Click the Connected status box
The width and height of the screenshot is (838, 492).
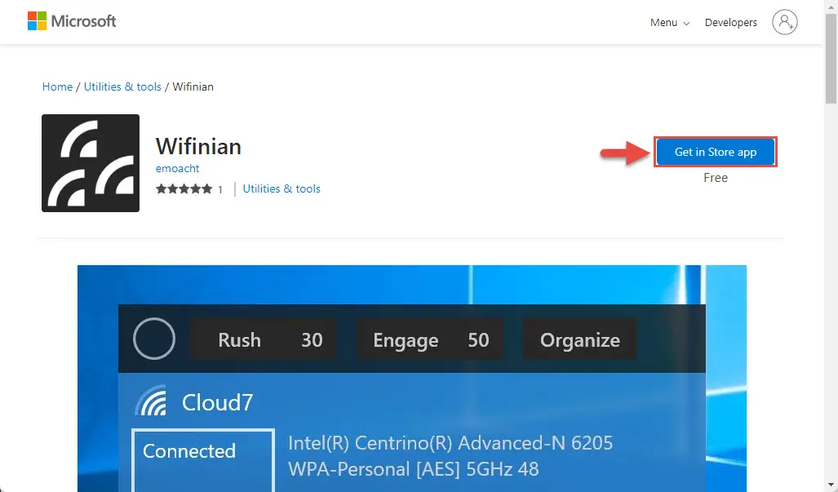[x=203, y=460]
